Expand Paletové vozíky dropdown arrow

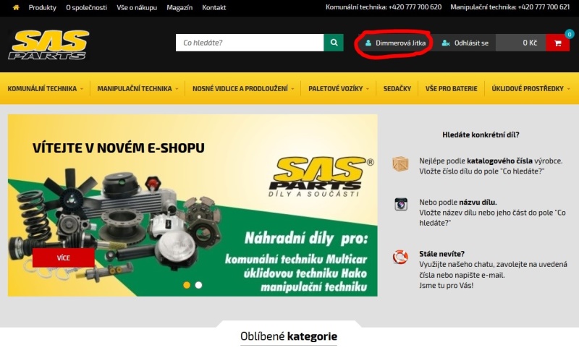pyautogui.click(x=368, y=89)
